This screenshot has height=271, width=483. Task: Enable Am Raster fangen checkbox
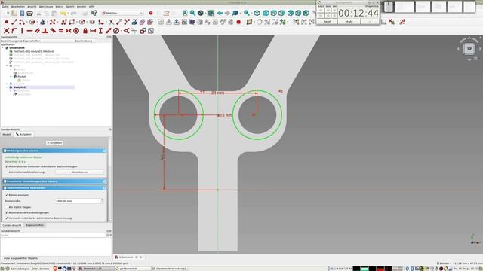click(7, 207)
